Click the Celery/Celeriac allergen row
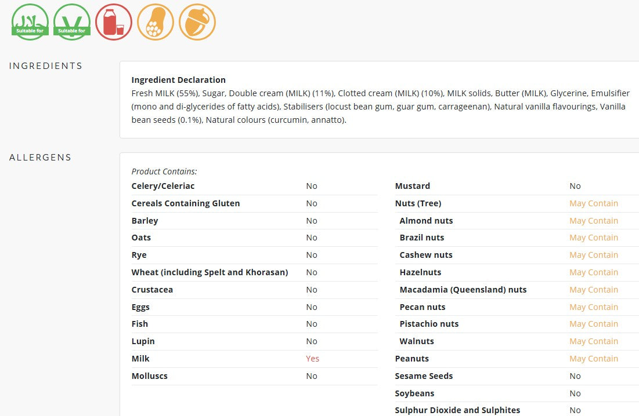The height and width of the screenshot is (416, 639). (x=255, y=186)
